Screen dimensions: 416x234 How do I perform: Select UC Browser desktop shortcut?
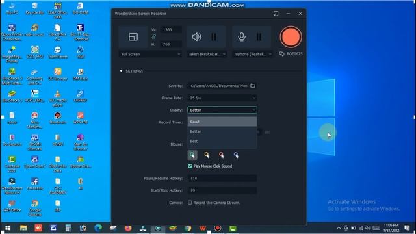(58, 74)
